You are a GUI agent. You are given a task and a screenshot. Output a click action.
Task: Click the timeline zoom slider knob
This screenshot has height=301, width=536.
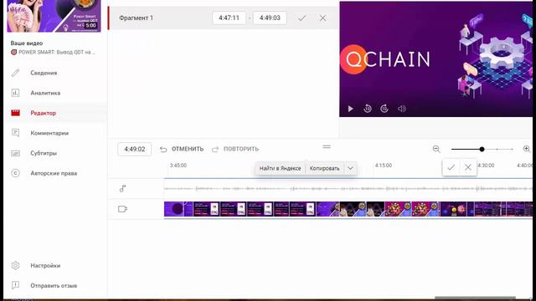482,149
